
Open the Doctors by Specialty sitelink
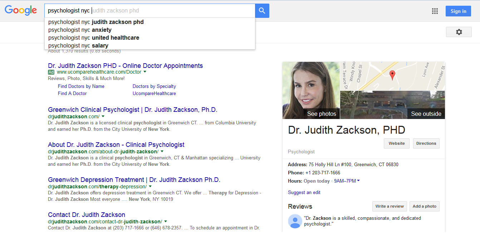(154, 86)
